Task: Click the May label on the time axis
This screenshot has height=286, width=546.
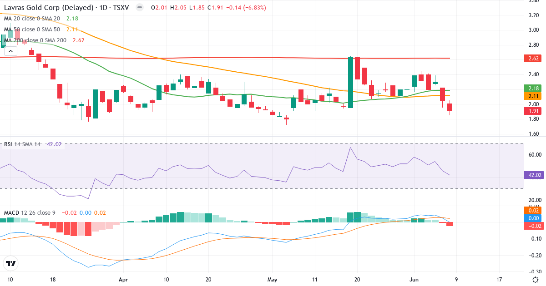Action: click(x=272, y=279)
